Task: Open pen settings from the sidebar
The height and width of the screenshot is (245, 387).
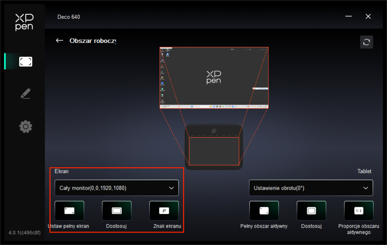Action: 25,94
